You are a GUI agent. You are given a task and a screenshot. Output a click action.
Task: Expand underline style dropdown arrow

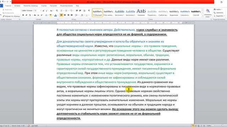point(32,15)
